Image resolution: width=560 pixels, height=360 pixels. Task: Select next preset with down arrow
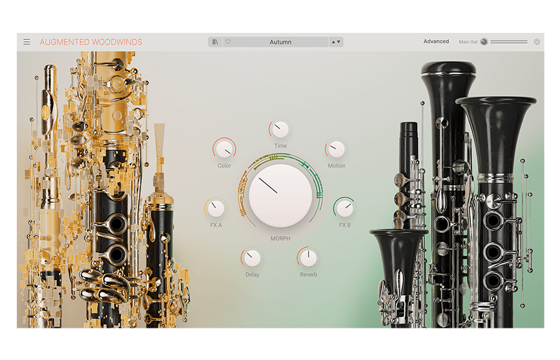pos(339,42)
